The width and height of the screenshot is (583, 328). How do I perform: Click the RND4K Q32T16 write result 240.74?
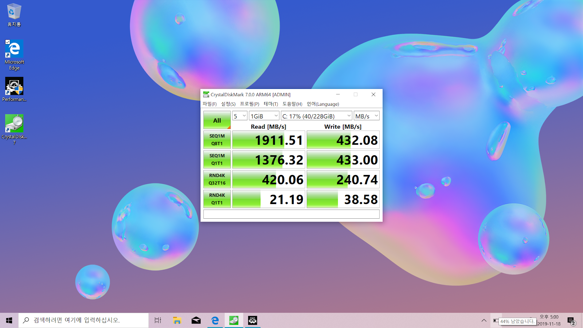[x=343, y=179]
